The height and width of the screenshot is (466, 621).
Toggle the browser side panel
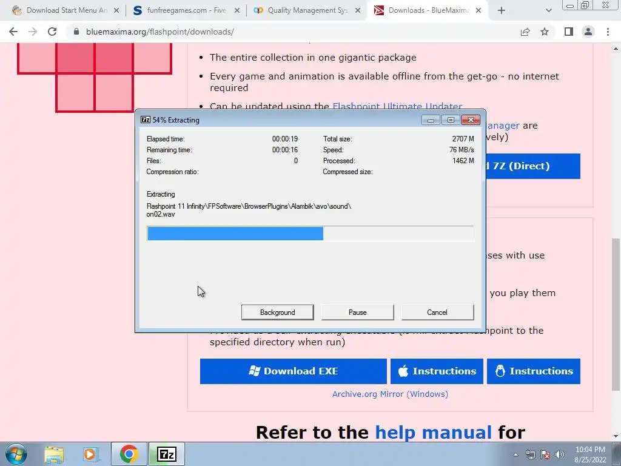pos(569,32)
